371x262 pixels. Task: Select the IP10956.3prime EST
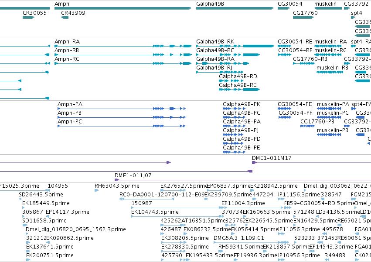[x=281, y=260]
